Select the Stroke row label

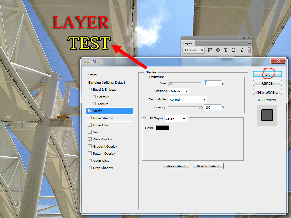tap(98, 111)
